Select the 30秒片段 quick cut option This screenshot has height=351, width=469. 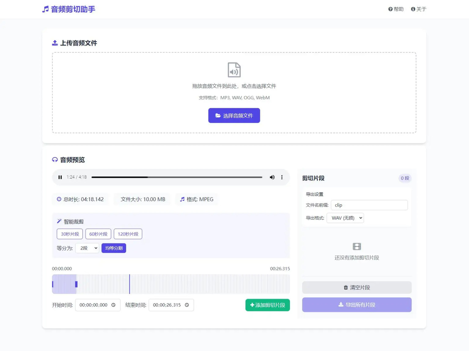tap(70, 234)
